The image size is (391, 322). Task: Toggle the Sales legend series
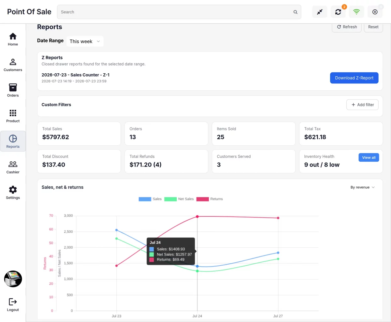pos(150,199)
